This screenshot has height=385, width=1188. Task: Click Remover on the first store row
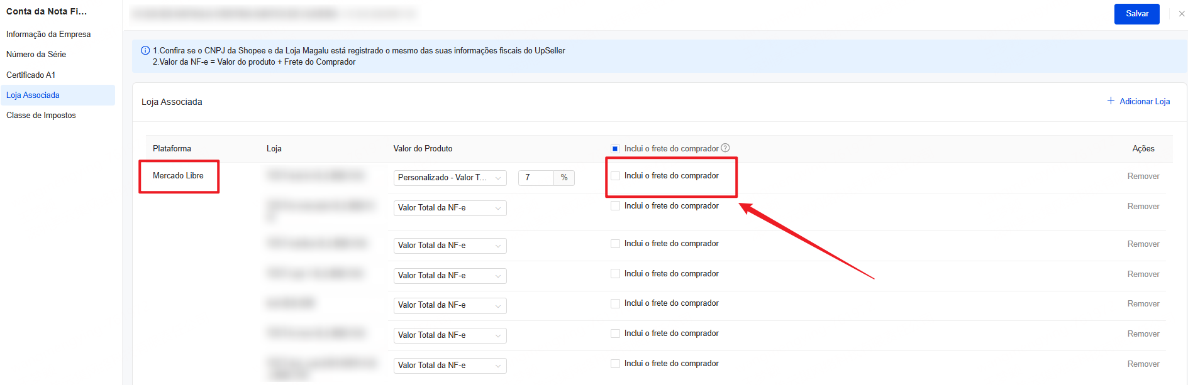(x=1143, y=176)
